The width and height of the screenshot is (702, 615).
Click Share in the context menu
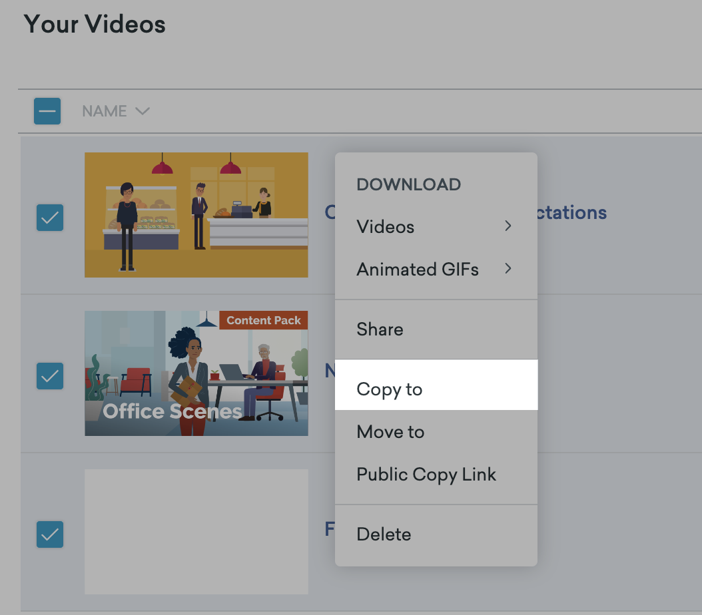click(x=380, y=329)
